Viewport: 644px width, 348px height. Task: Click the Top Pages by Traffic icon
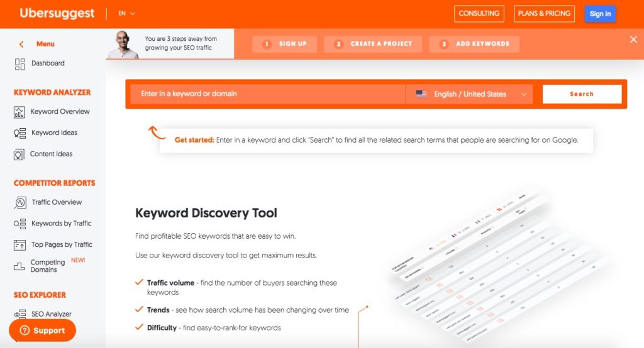[19, 245]
